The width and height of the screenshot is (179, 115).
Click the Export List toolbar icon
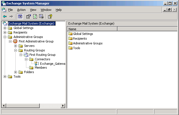click(x=41, y=16)
